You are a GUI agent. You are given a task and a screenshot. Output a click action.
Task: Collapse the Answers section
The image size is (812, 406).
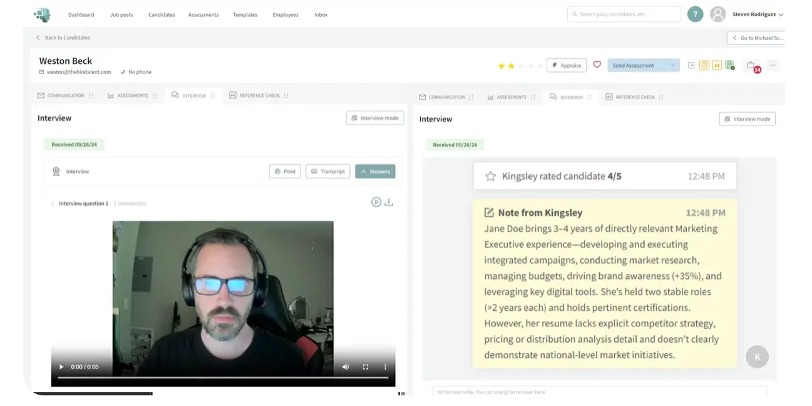coord(375,170)
